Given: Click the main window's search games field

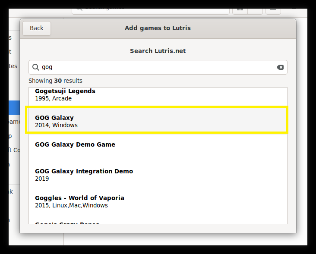Looking at the screenshot, I should tap(151, 7).
